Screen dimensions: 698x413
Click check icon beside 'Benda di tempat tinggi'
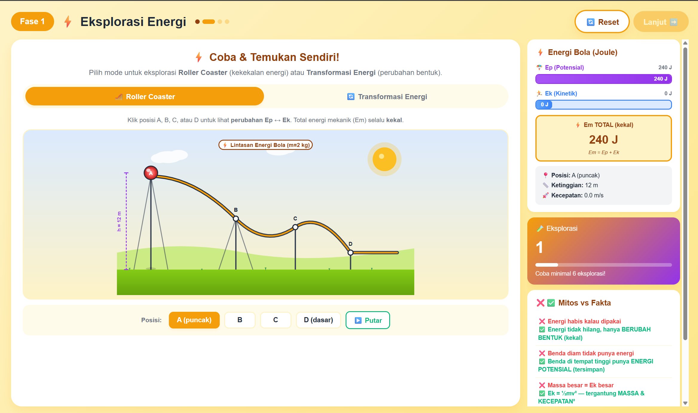click(x=542, y=361)
